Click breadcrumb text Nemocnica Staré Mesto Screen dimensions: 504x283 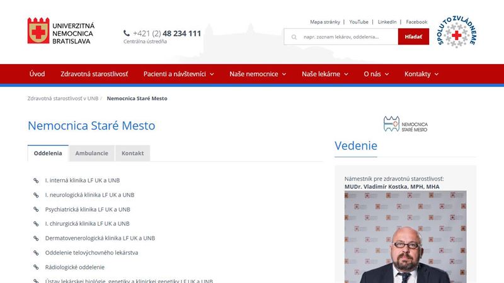click(x=137, y=99)
